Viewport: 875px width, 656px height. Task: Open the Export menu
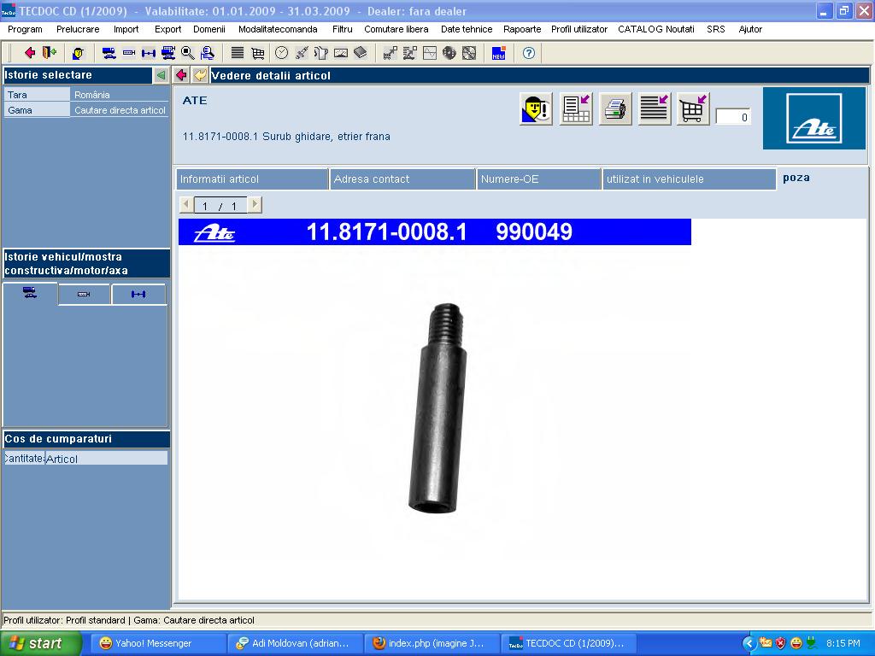point(168,29)
